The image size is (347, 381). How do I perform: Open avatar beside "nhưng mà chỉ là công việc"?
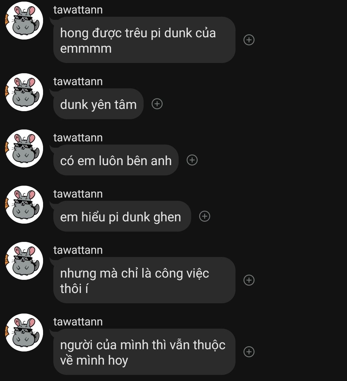(24, 261)
